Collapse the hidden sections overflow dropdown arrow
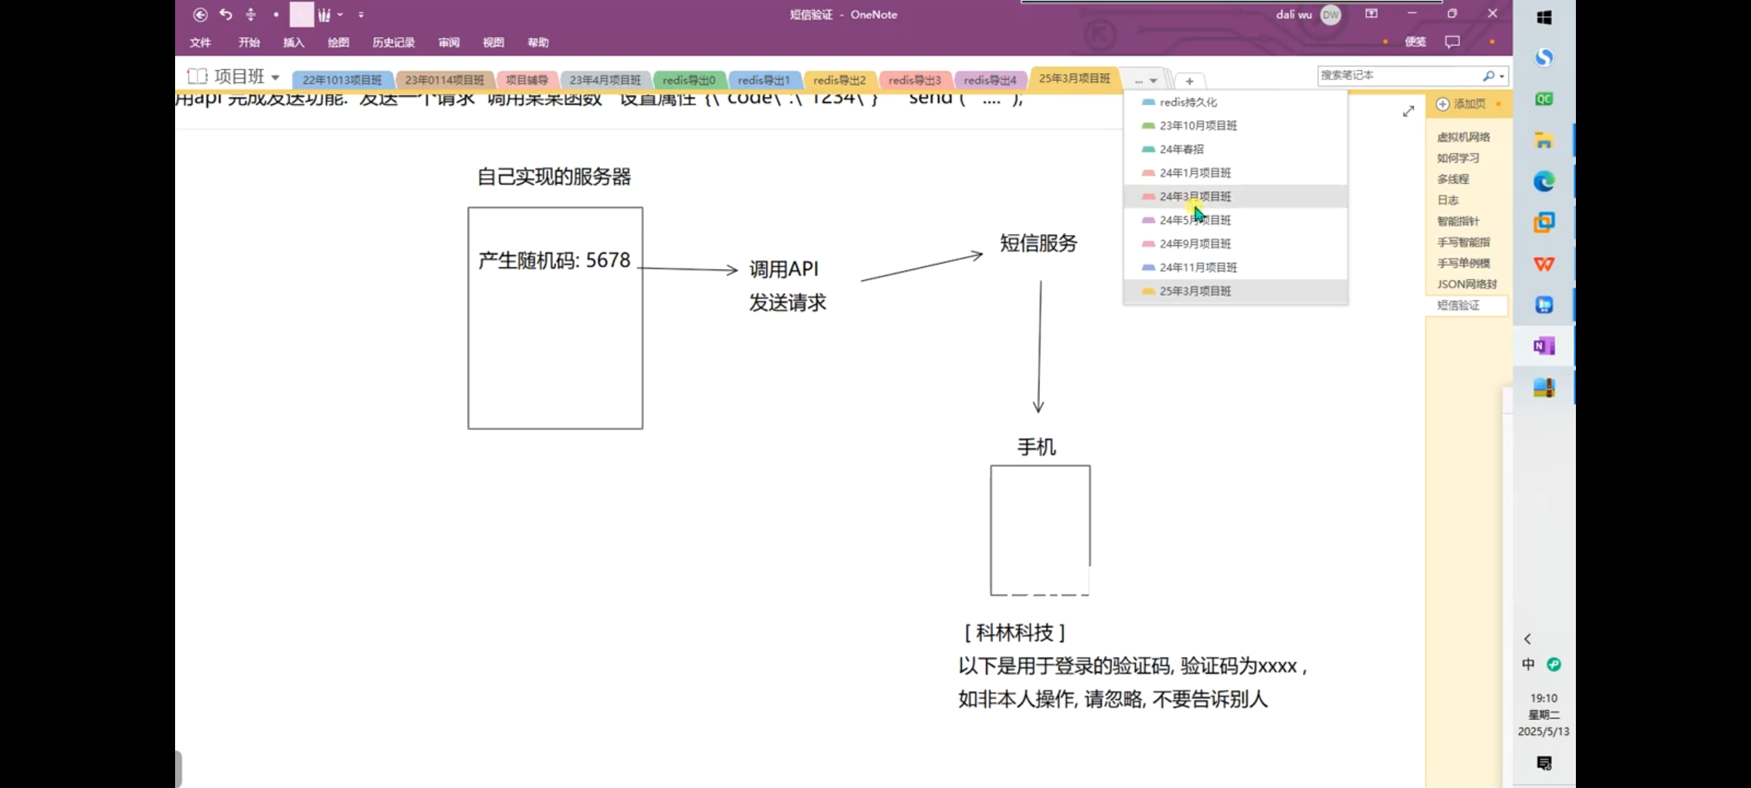The height and width of the screenshot is (788, 1751). [1153, 81]
